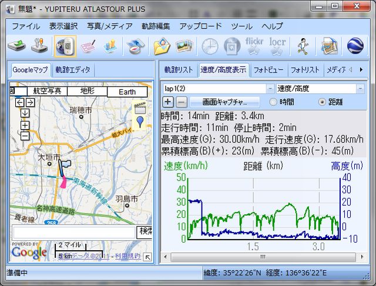
Task: Switch to the Googleマップ tab
Action: (x=30, y=70)
